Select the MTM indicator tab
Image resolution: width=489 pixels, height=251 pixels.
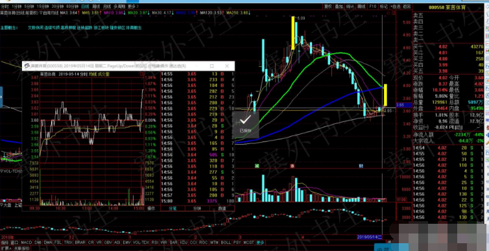pos(214,243)
